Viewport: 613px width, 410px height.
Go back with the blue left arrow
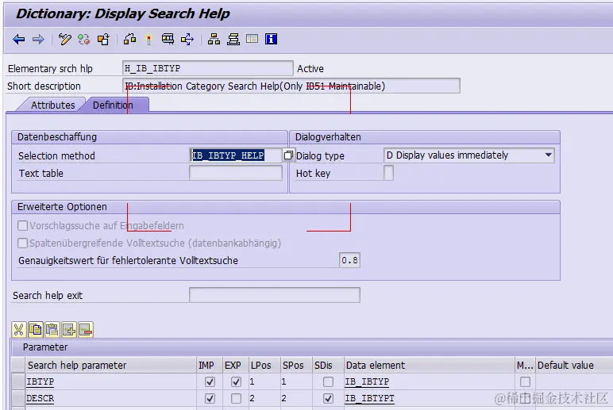click(x=19, y=40)
